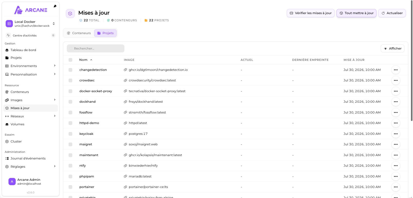Open Tableau de bord

30,50
